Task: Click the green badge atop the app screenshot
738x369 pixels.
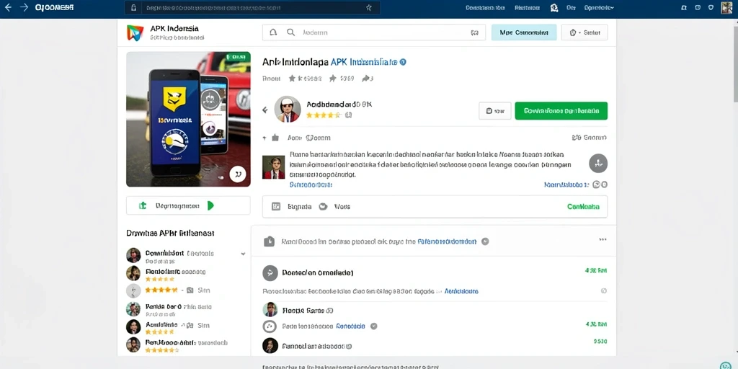Action: tap(238, 57)
